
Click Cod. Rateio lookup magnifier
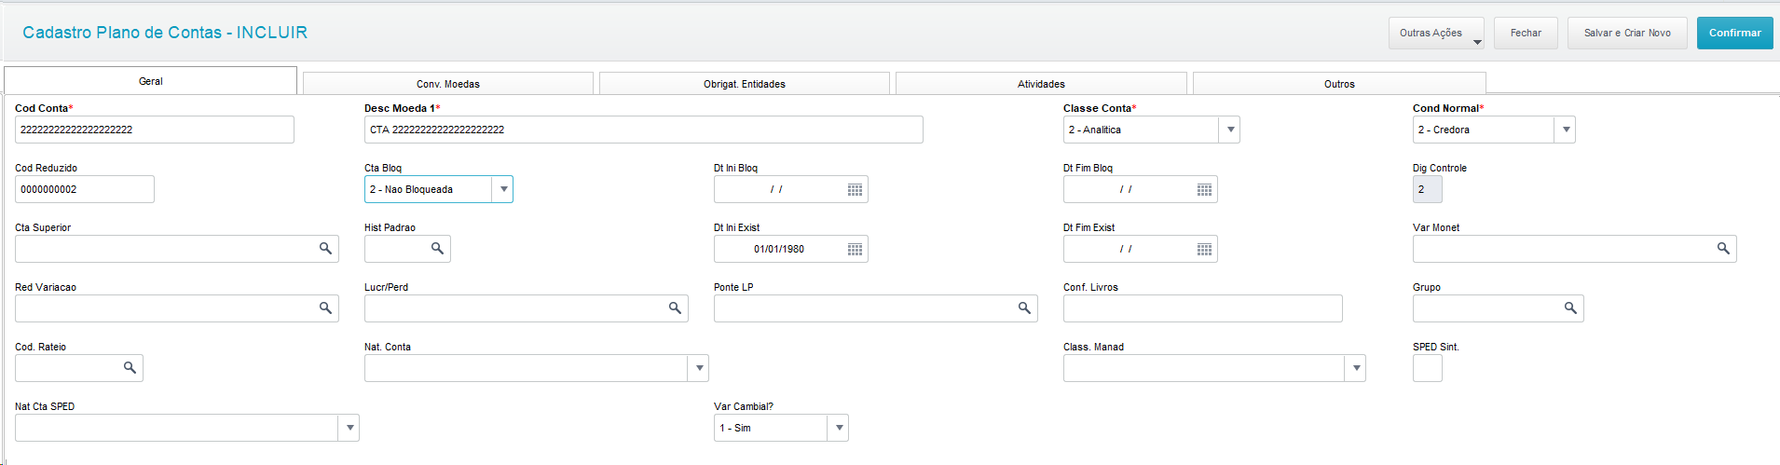point(130,368)
